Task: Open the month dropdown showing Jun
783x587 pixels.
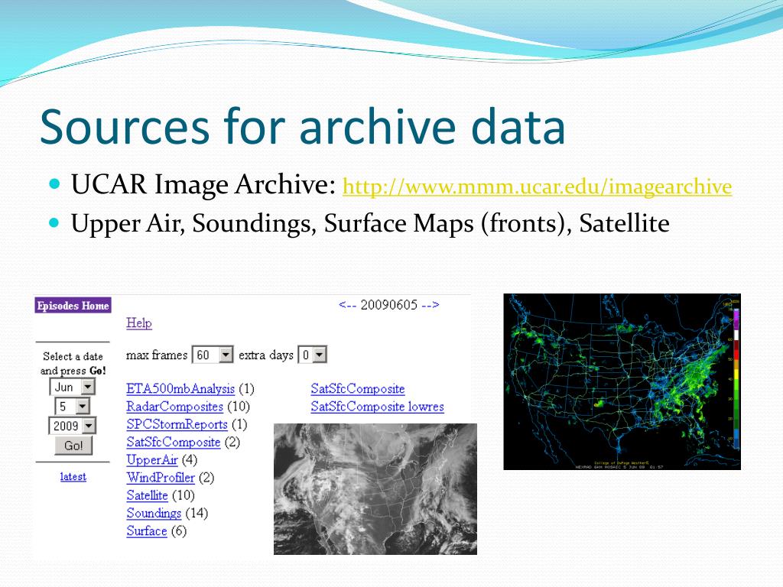Action: [x=73, y=387]
